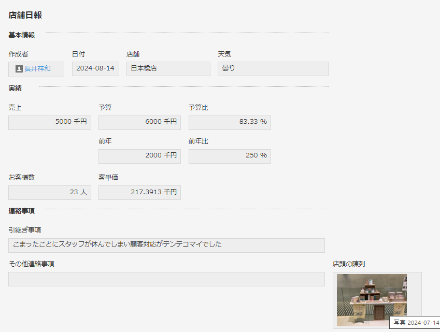Click the 客単価 field label
Image resolution: width=440 pixels, height=332 pixels.
tap(108, 178)
